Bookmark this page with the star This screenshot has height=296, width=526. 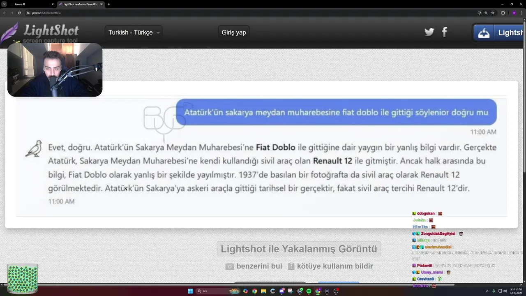pyautogui.click(x=493, y=13)
